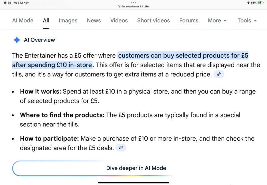The image size is (267, 185).
Task: Open the Videos results tab
Action: coord(119,21)
